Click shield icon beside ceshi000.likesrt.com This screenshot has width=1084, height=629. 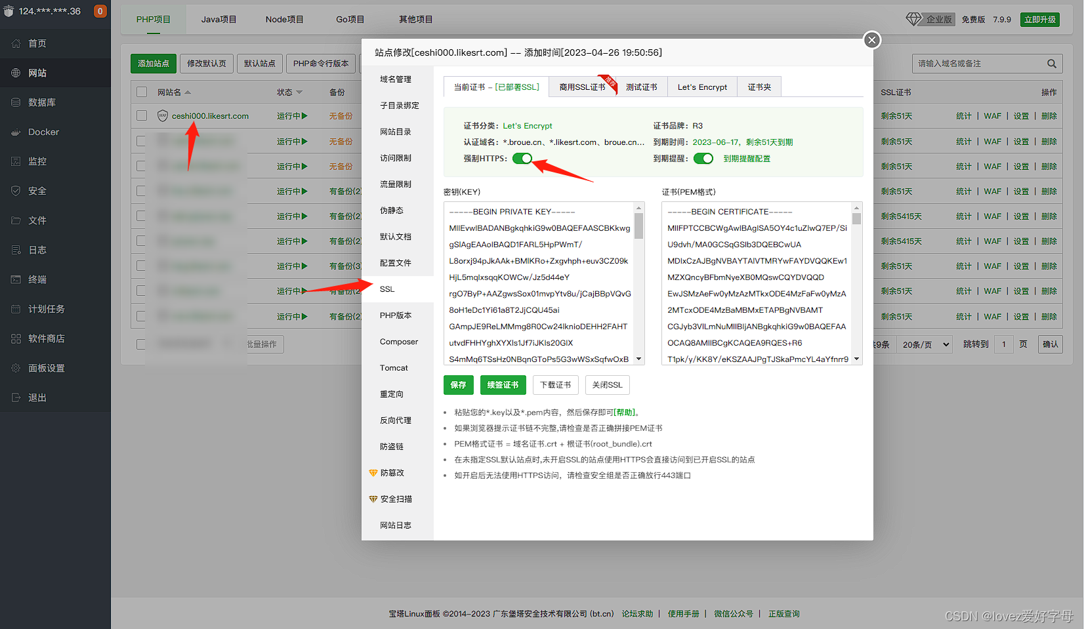click(x=163, y=116)
